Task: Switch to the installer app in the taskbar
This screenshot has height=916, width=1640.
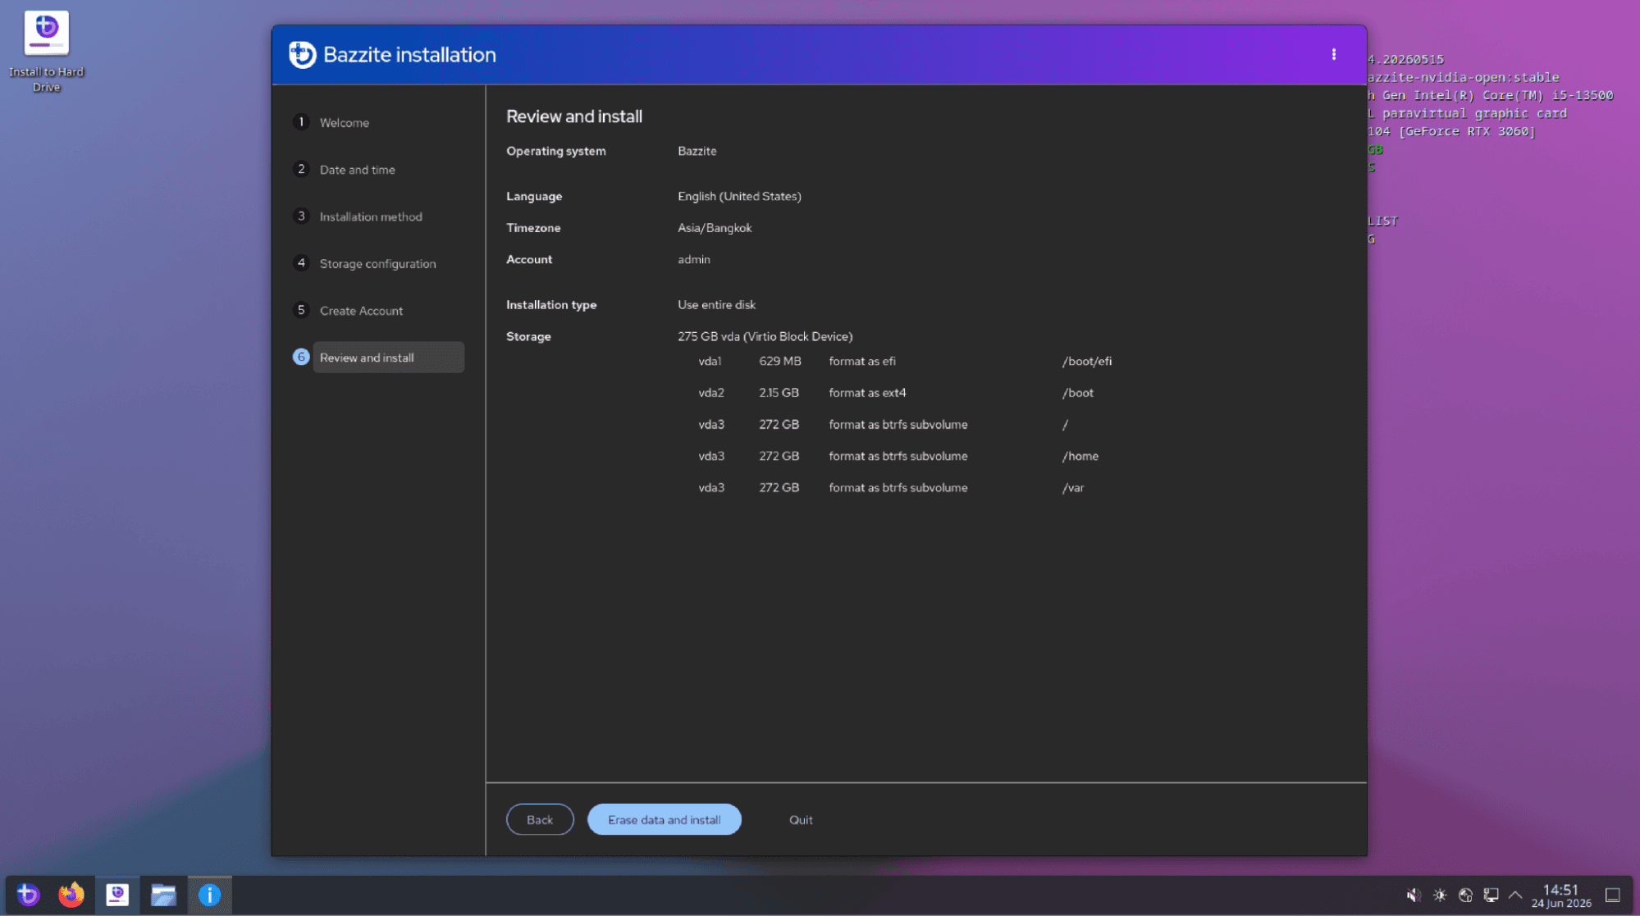Action: click(x=117, y=895)
